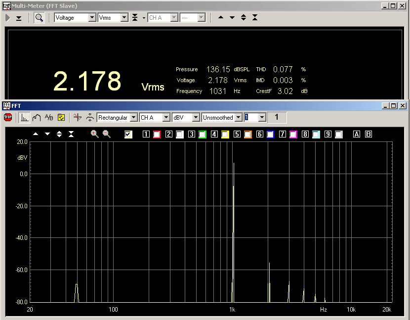The width and height of the screenshot is (410, 320).
Task: Open the Voltage measurement dropdown
Action: (92, 18)
